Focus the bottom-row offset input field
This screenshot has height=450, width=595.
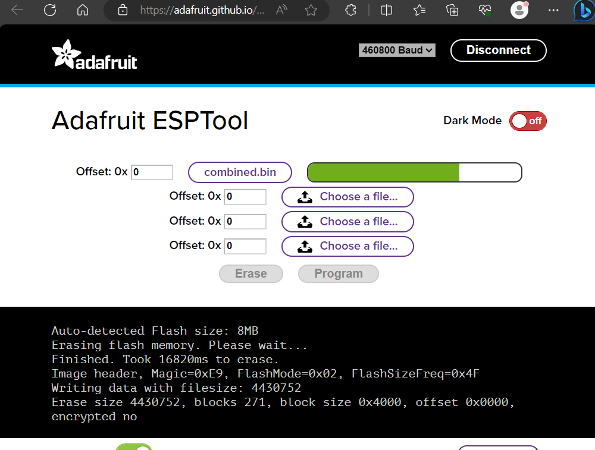(245, 246)
